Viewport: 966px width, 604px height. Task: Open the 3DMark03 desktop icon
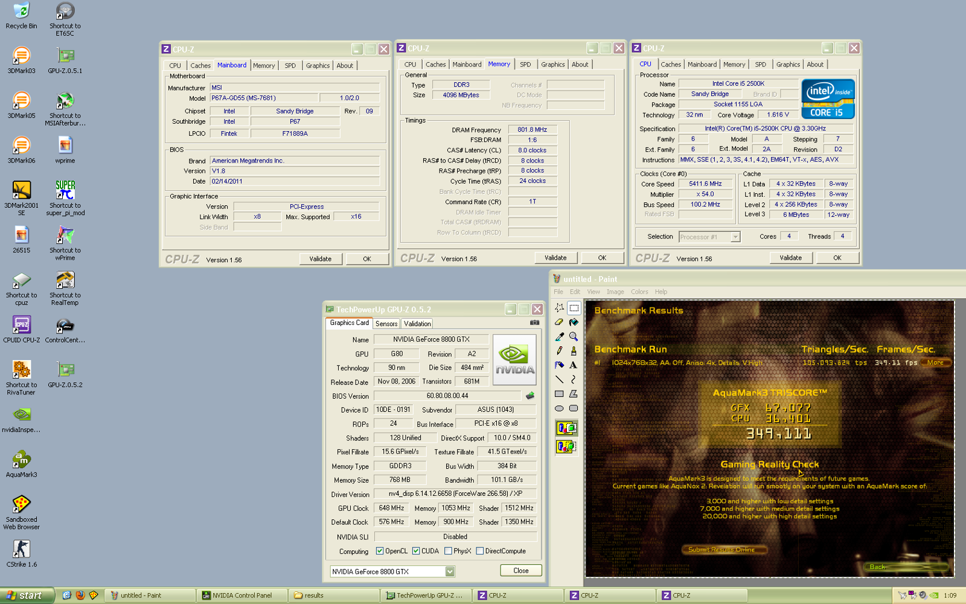click(21, 60)
